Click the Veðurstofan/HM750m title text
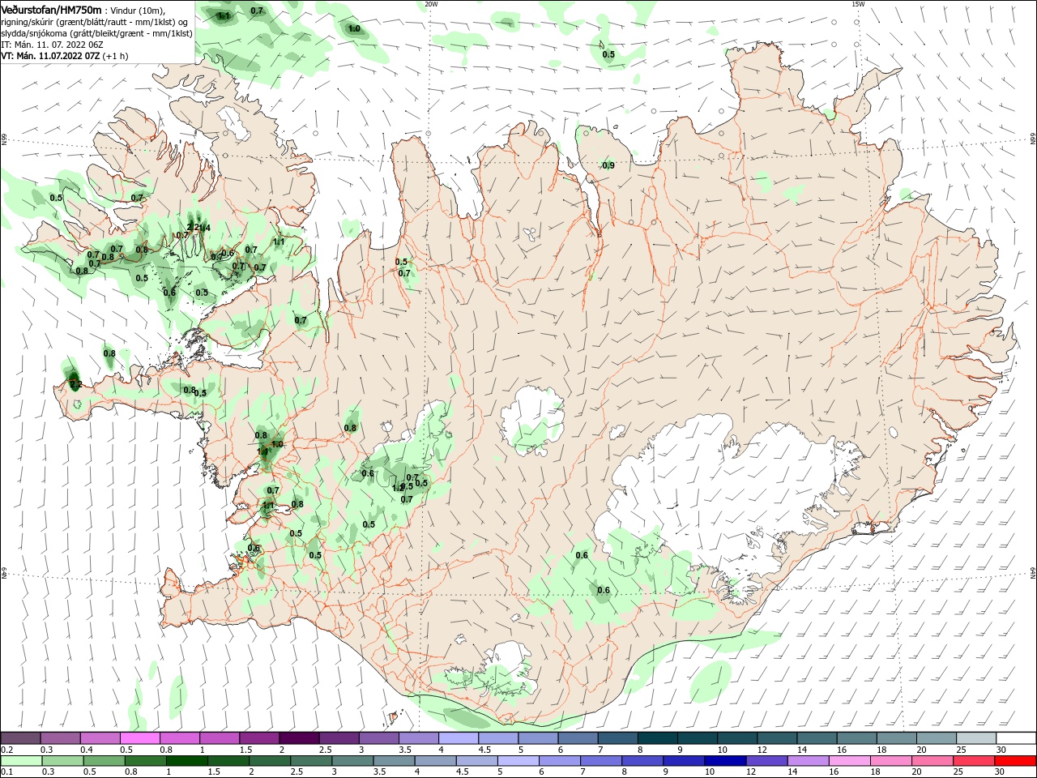Screen dimensions: 1037x778 pyautogui.click(x=51, y=9)
